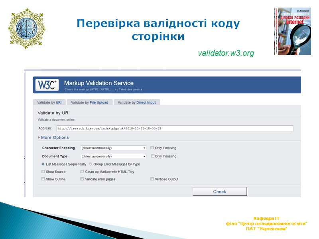Image resolution: width=319 pixels, height=239 pixels.
Task: Switch to Validate by Direct Input tab
Action: tap(137, 102)
